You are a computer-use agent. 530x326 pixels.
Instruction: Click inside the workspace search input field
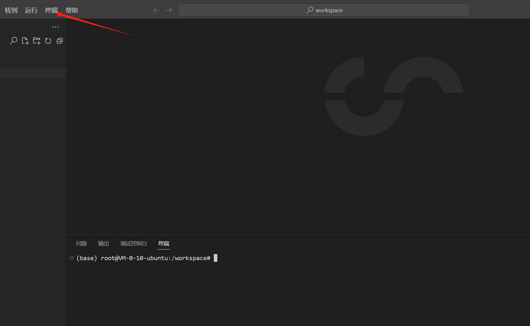353,10
